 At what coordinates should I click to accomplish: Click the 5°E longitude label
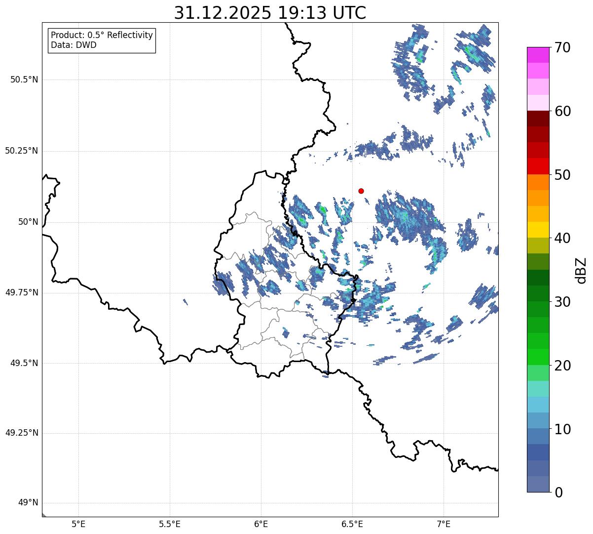78,524
